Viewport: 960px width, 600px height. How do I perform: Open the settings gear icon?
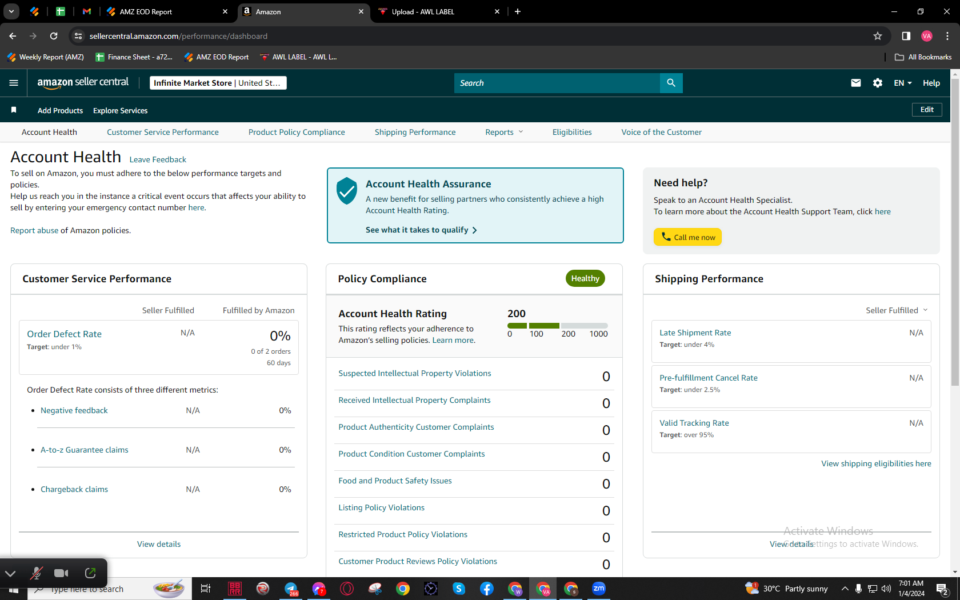tap(878, 83)
